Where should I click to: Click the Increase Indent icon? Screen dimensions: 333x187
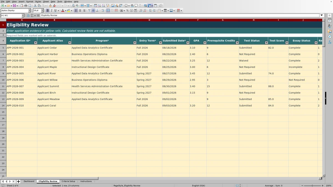(150, 11)
